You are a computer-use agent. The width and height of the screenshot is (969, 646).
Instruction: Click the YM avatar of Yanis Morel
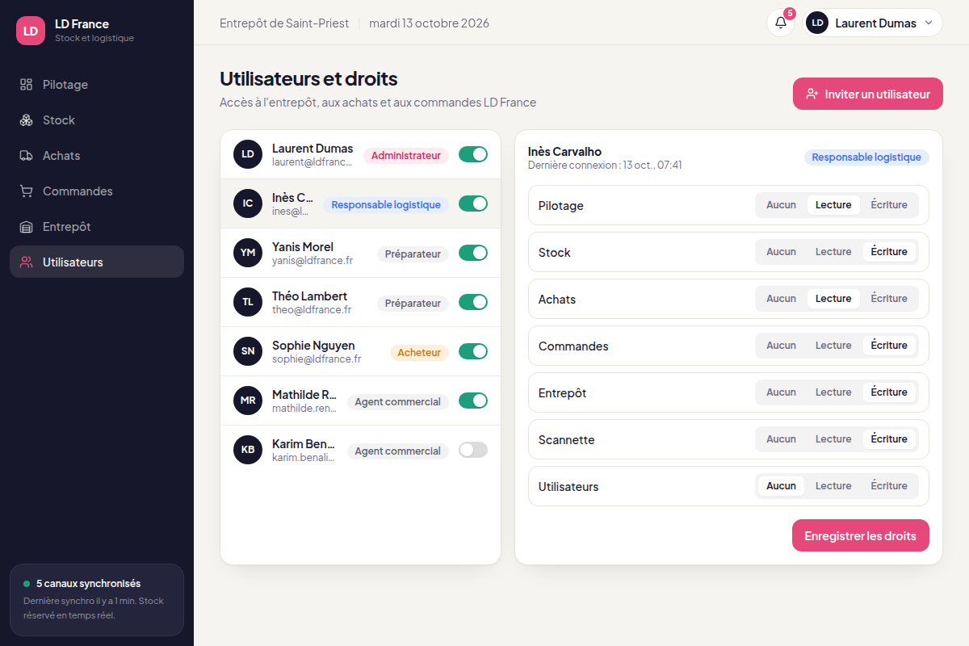coord(248,253)
